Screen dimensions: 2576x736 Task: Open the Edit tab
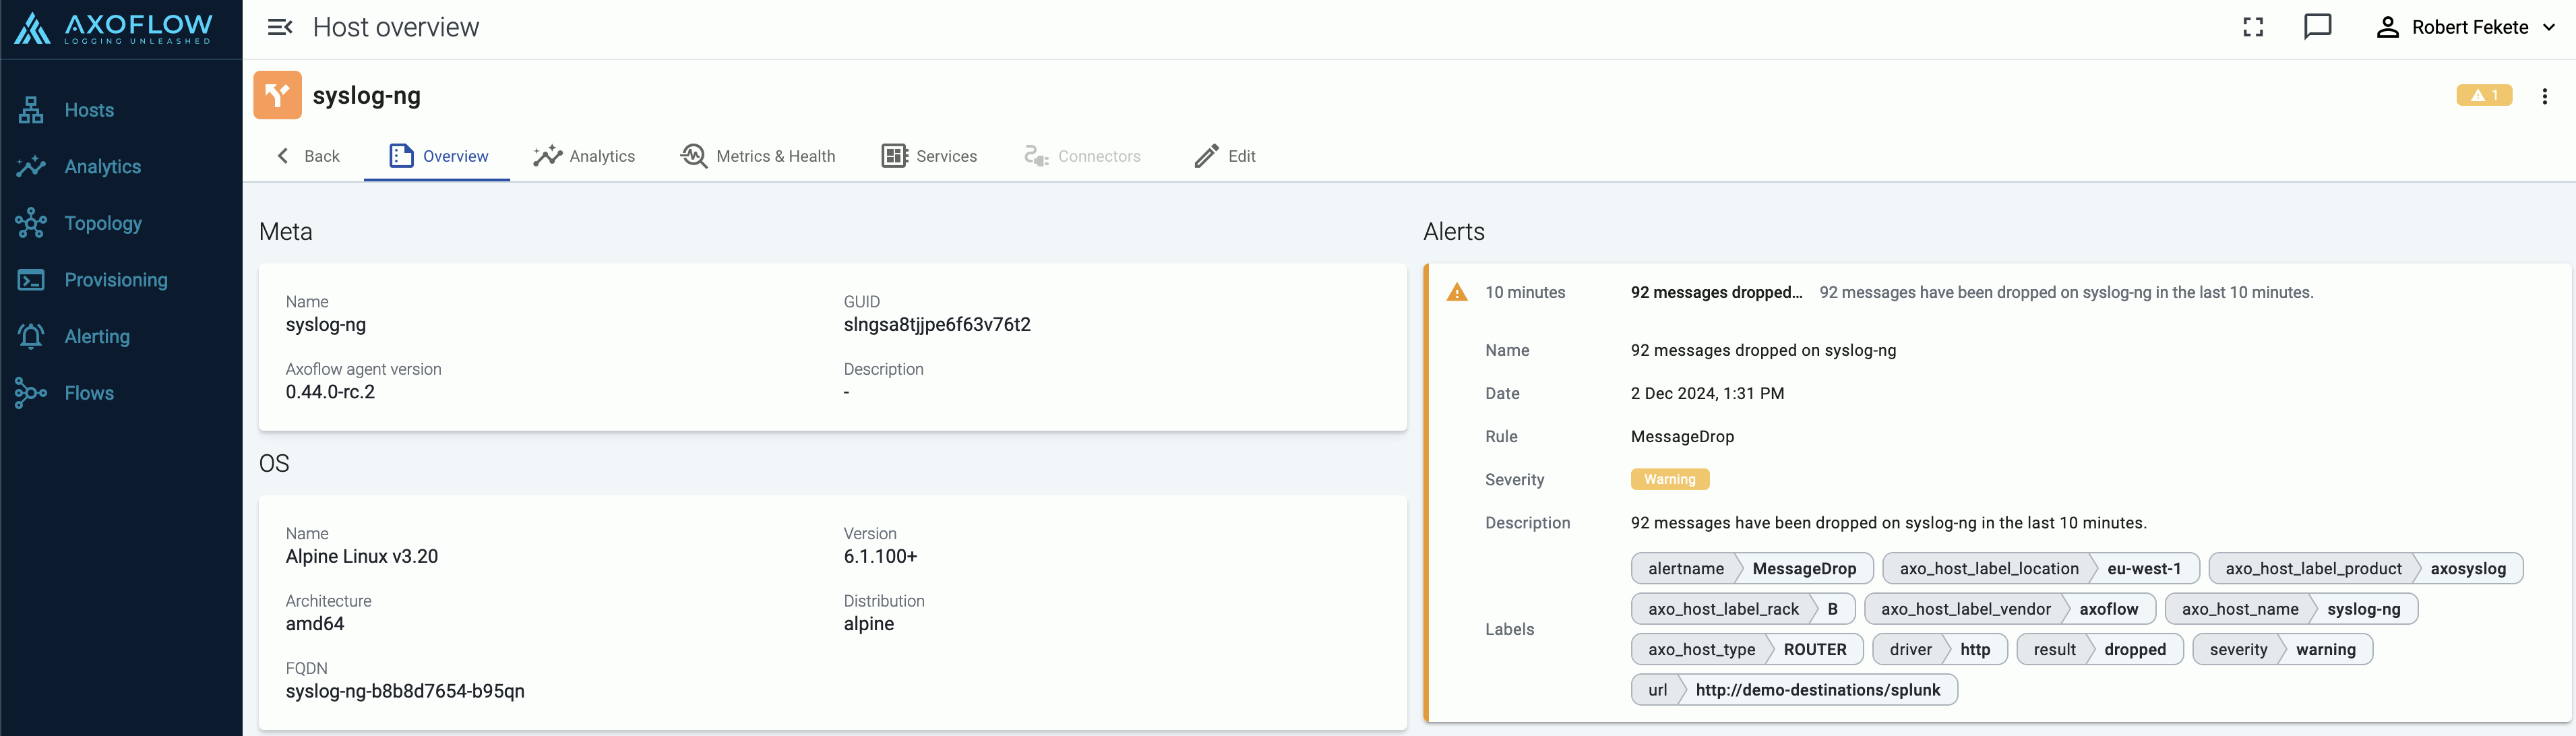(x=1225, y=156)
